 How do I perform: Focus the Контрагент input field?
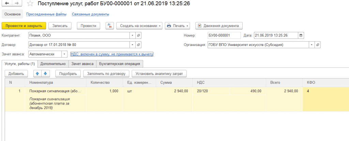tap(79, 35)
